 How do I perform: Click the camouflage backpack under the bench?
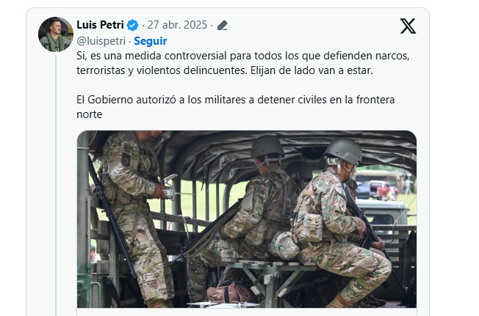(x=229, y=293)
